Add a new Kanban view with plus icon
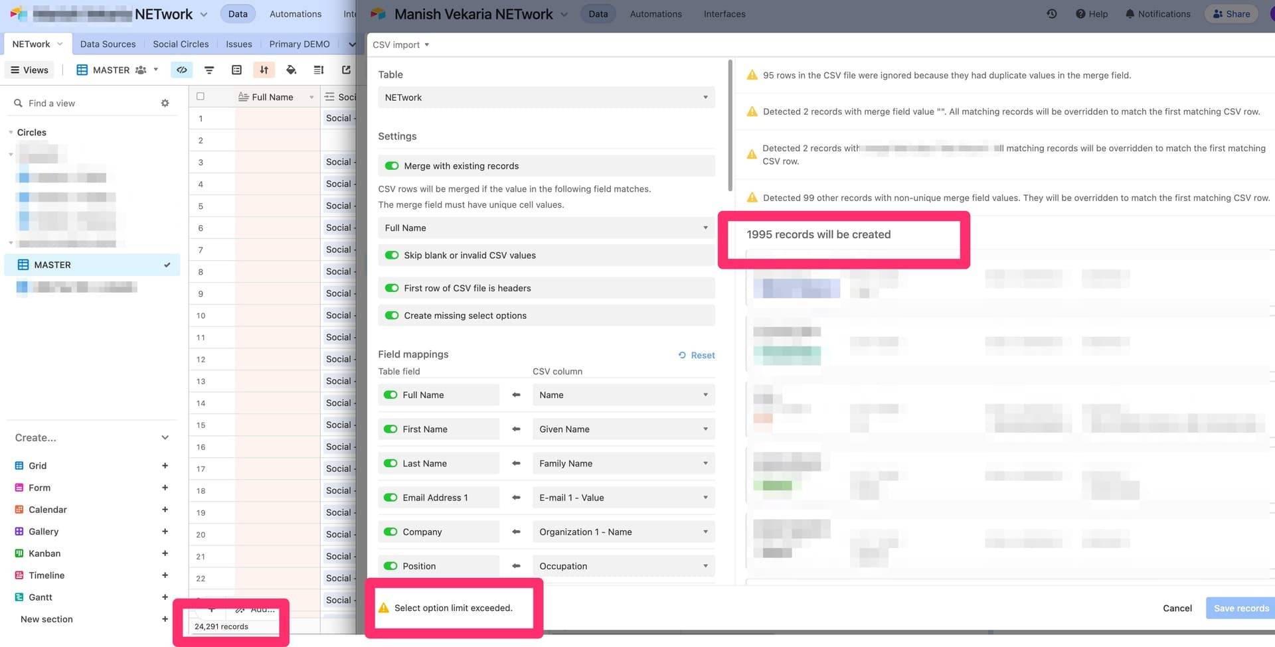 coord(165,553)
